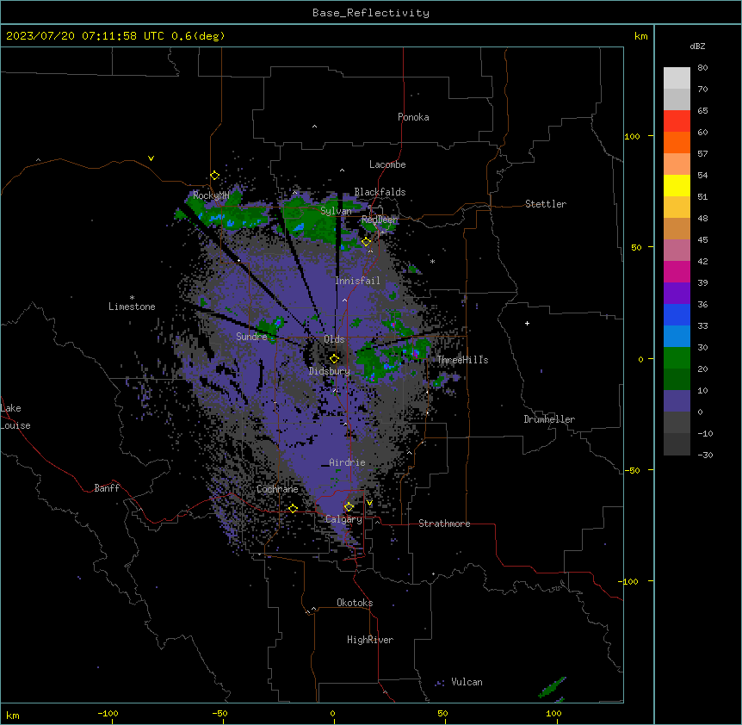742x725 pixels.
Task: Click the Innisfail city label
Action: pos(357,281)
